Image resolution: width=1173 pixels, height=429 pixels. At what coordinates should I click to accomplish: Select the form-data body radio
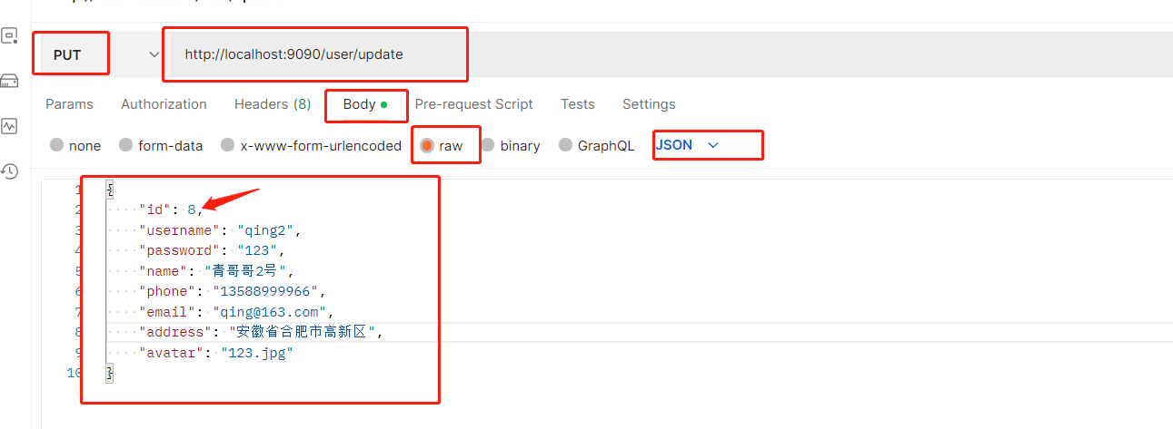(126, 145)
